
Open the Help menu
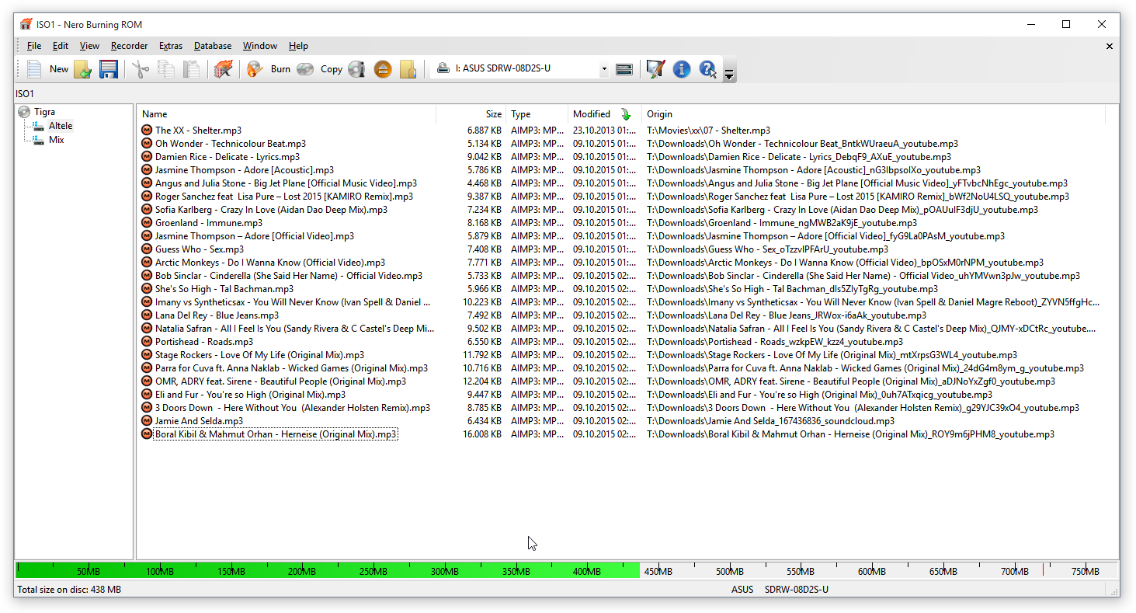click(298, 46)
